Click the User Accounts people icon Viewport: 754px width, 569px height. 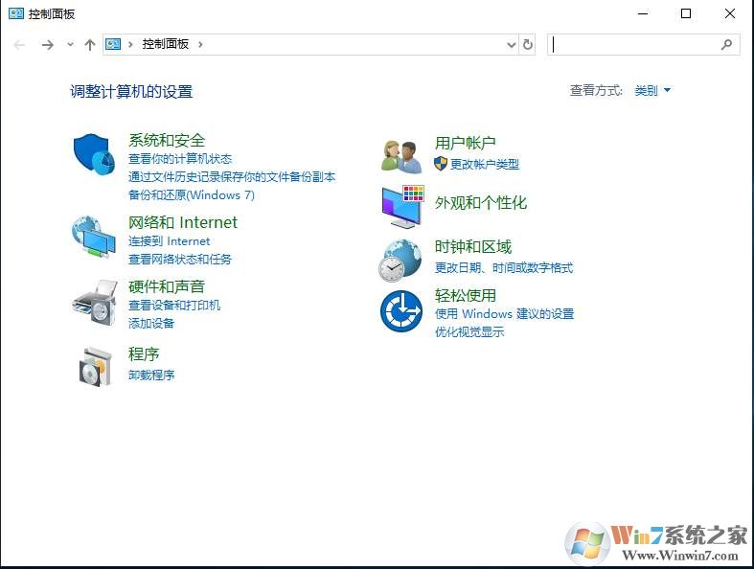pos(401,155)
